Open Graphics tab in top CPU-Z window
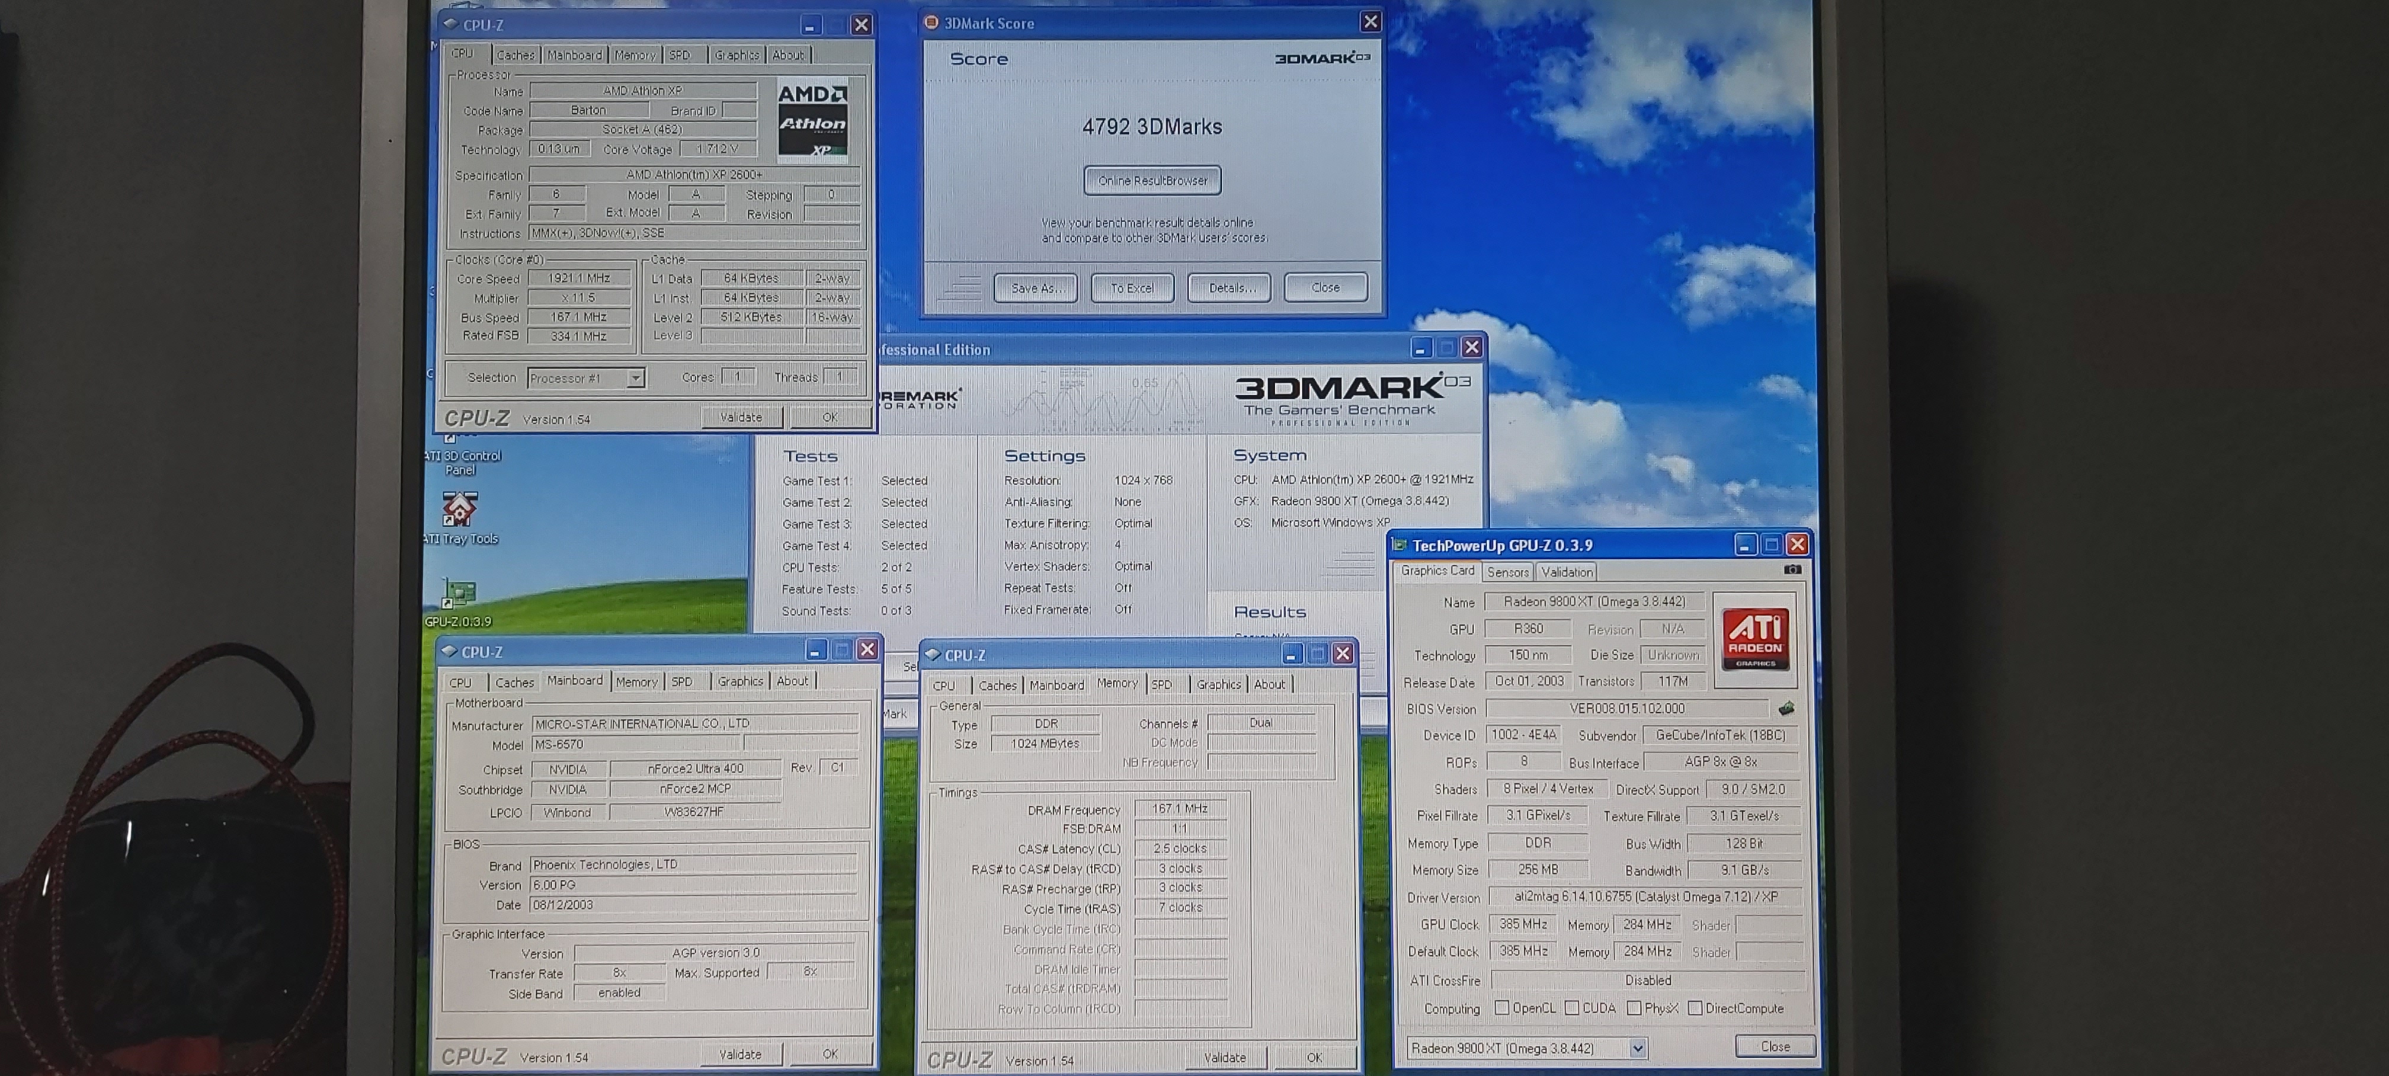2389x1076 pixels. pos(736,56)
